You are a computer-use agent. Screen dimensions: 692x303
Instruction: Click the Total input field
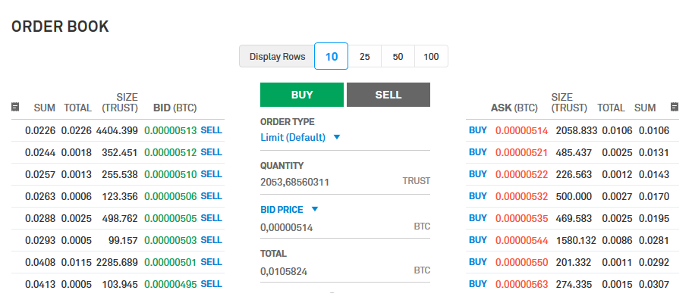330,270
